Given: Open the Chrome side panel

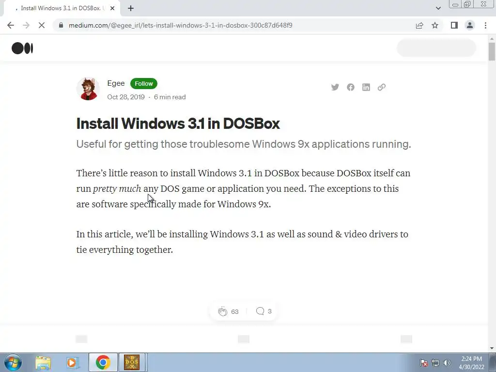Looking at the screenshot, I should [x=454, y=25].
